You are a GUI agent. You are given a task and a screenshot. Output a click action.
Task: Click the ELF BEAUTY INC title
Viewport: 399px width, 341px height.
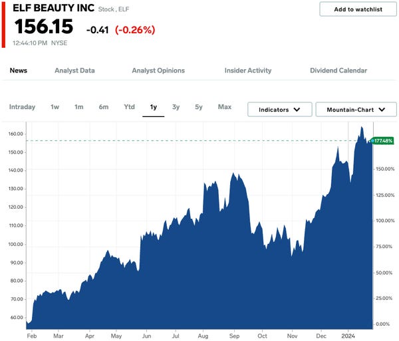click(x=53, y=8)
